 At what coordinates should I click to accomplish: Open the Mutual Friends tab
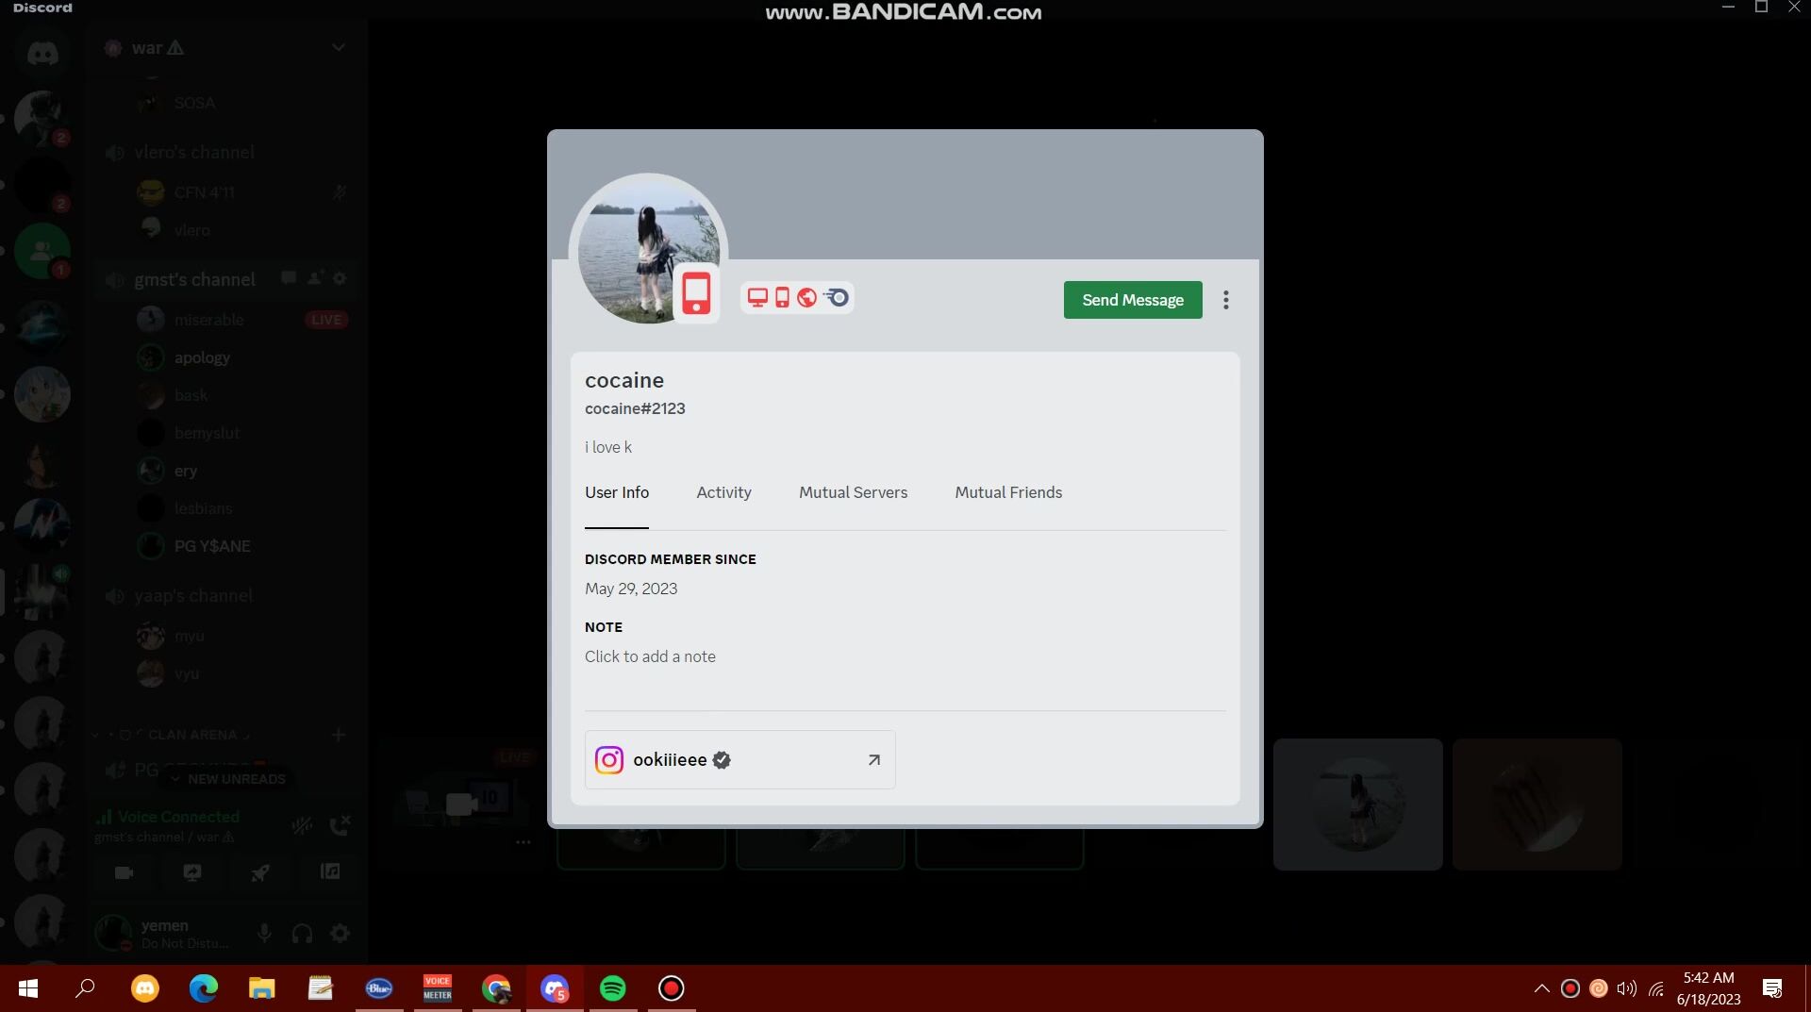(1008, 492)
